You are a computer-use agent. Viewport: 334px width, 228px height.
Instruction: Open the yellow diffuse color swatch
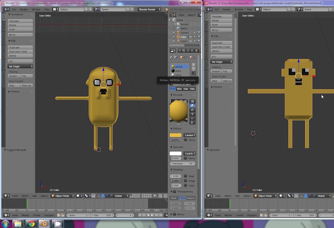point(176,135)
